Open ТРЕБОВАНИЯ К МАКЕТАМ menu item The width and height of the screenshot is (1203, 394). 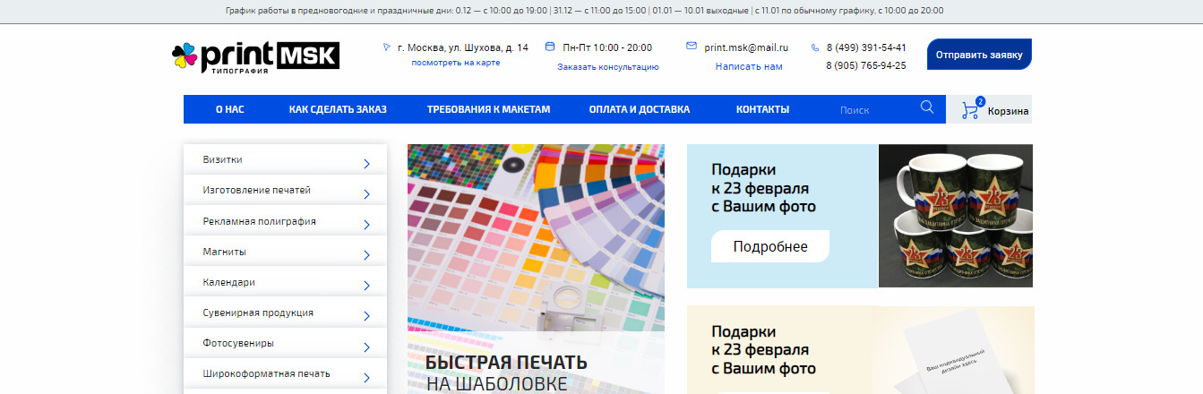click(488, 109)
